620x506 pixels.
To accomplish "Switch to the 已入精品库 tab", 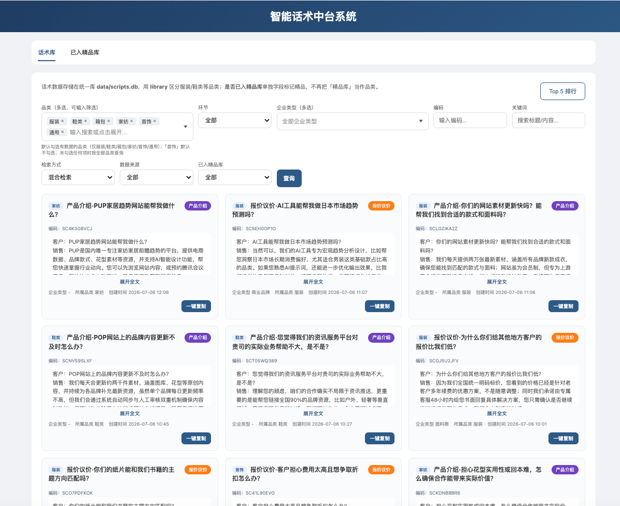I will pos(84,52).
